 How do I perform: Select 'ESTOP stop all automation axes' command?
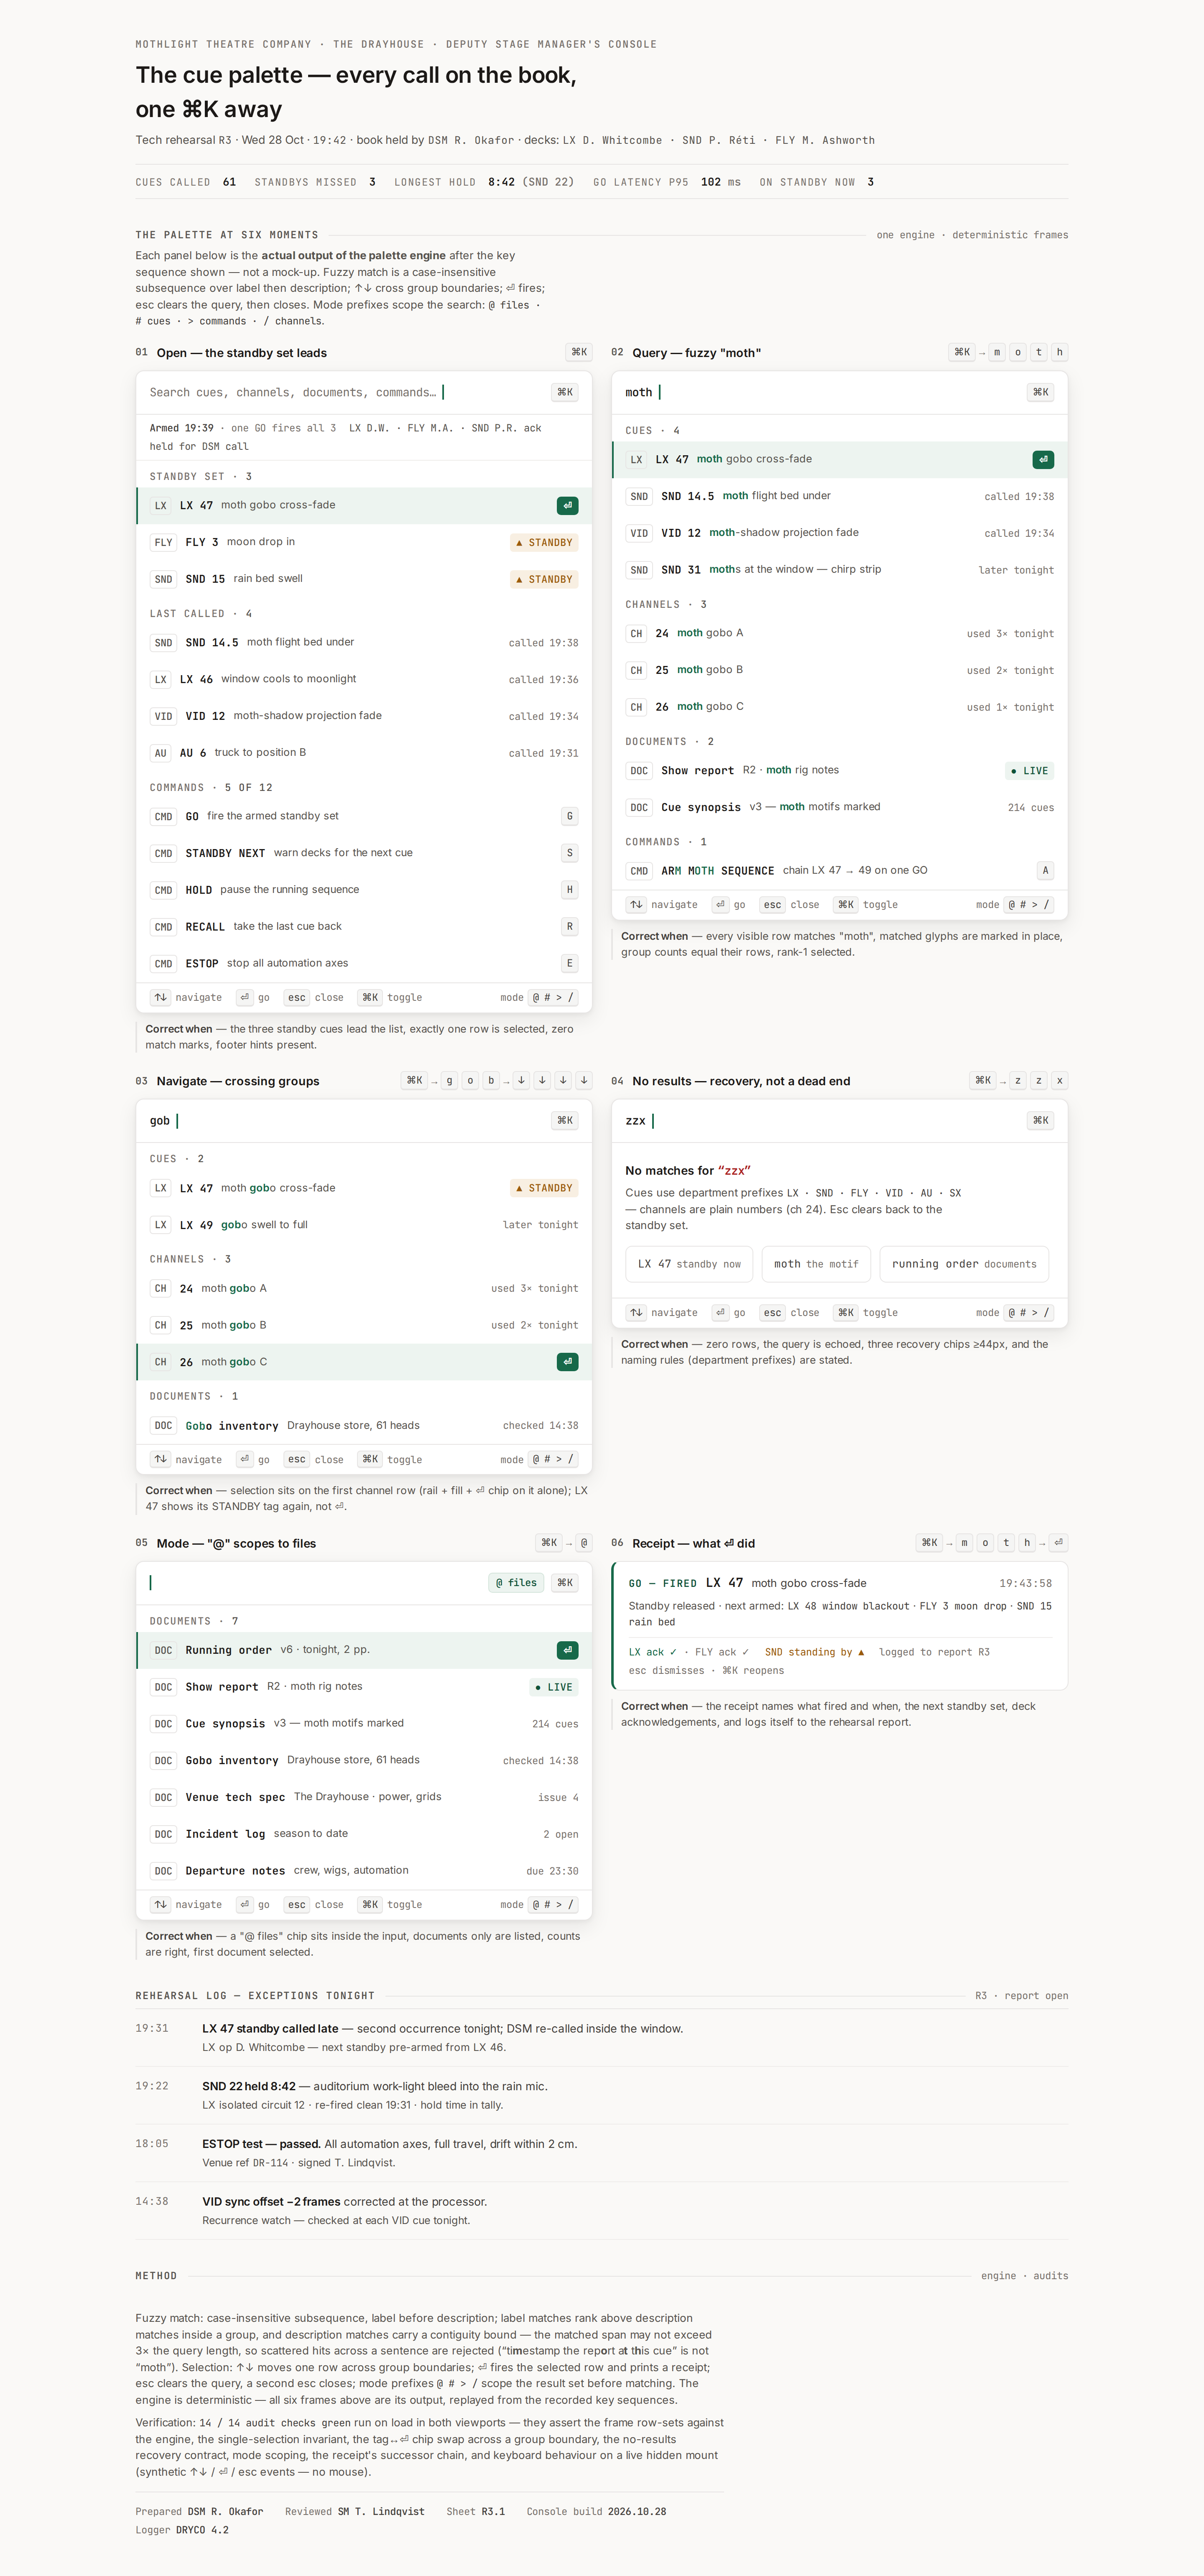click(364, 964)
